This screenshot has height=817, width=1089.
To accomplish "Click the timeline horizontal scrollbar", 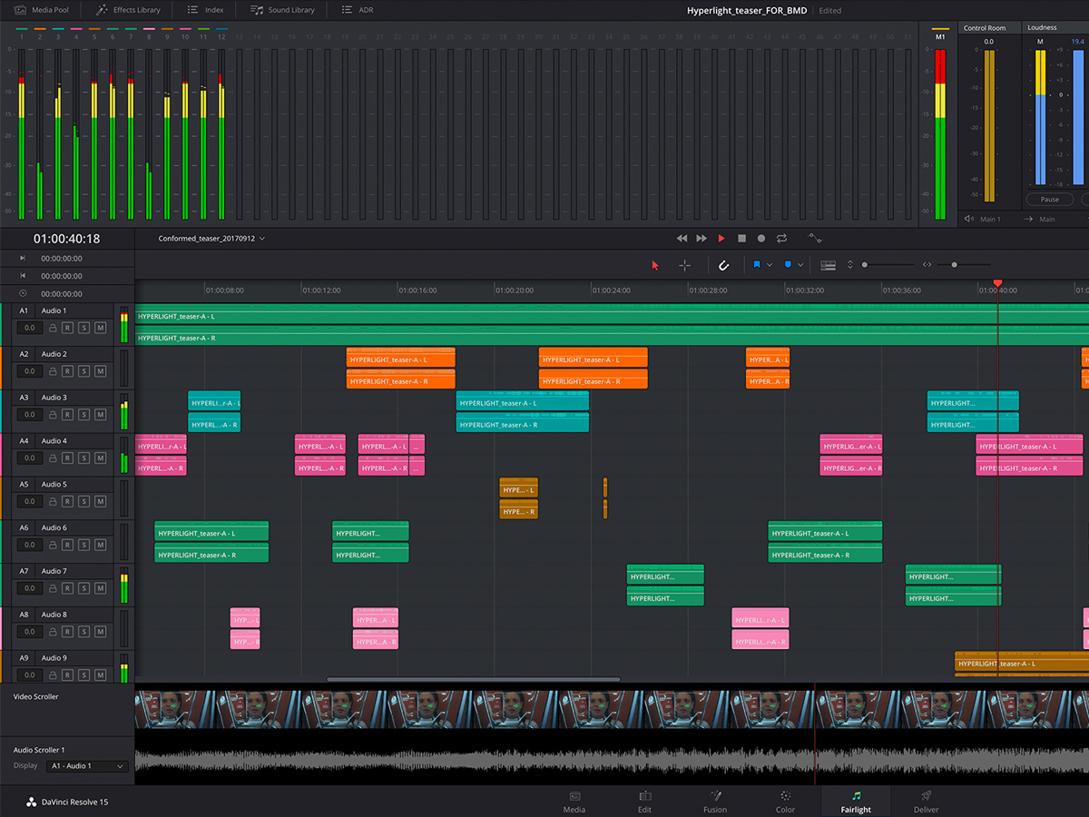I will pyautogui.click(x=476, y=678).
